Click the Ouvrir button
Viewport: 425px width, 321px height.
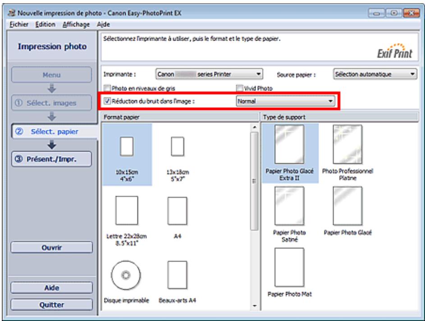[51, 248]
